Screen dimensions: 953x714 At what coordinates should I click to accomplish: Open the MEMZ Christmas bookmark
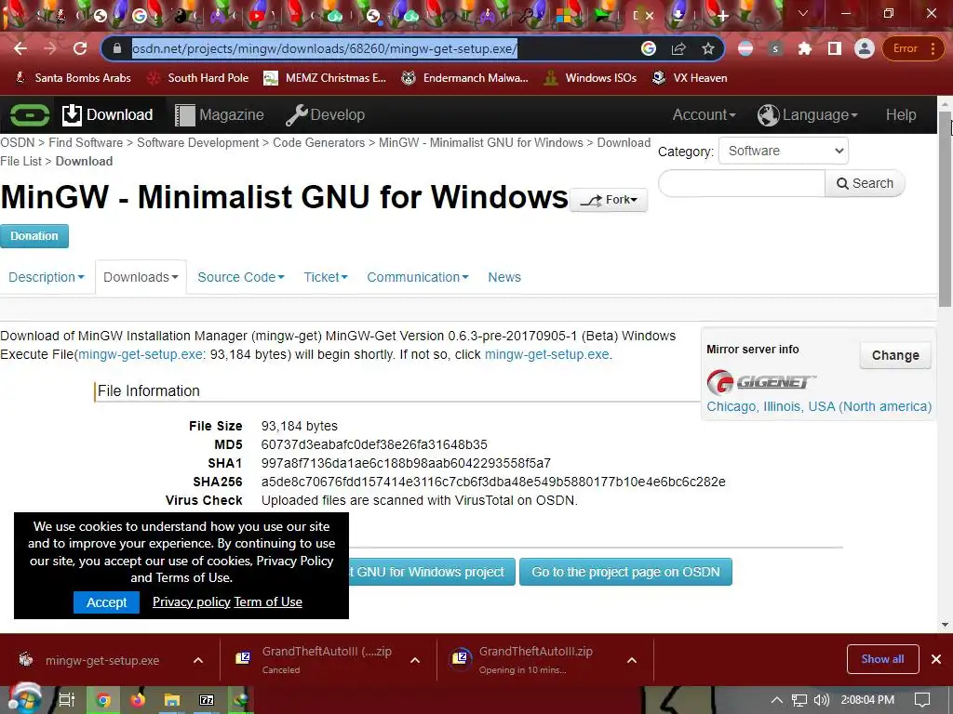click(x=325, y=78)
